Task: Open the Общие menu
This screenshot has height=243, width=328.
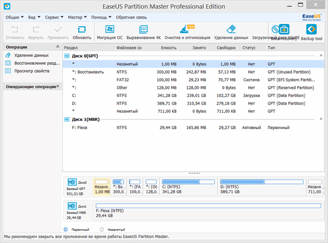Action: tap(14, 17)
